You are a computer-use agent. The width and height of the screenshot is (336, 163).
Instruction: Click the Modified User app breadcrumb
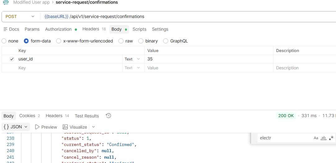[32, 2]
